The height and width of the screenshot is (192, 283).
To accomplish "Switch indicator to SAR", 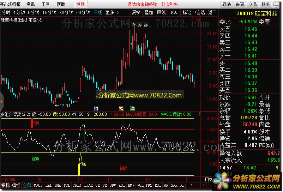I will (x=174, y=185).
